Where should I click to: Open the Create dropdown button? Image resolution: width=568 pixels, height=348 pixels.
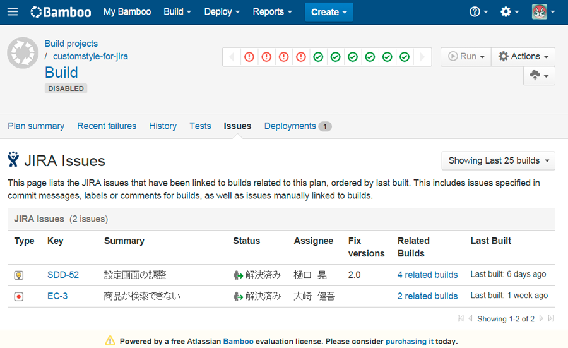coord(329,12)
